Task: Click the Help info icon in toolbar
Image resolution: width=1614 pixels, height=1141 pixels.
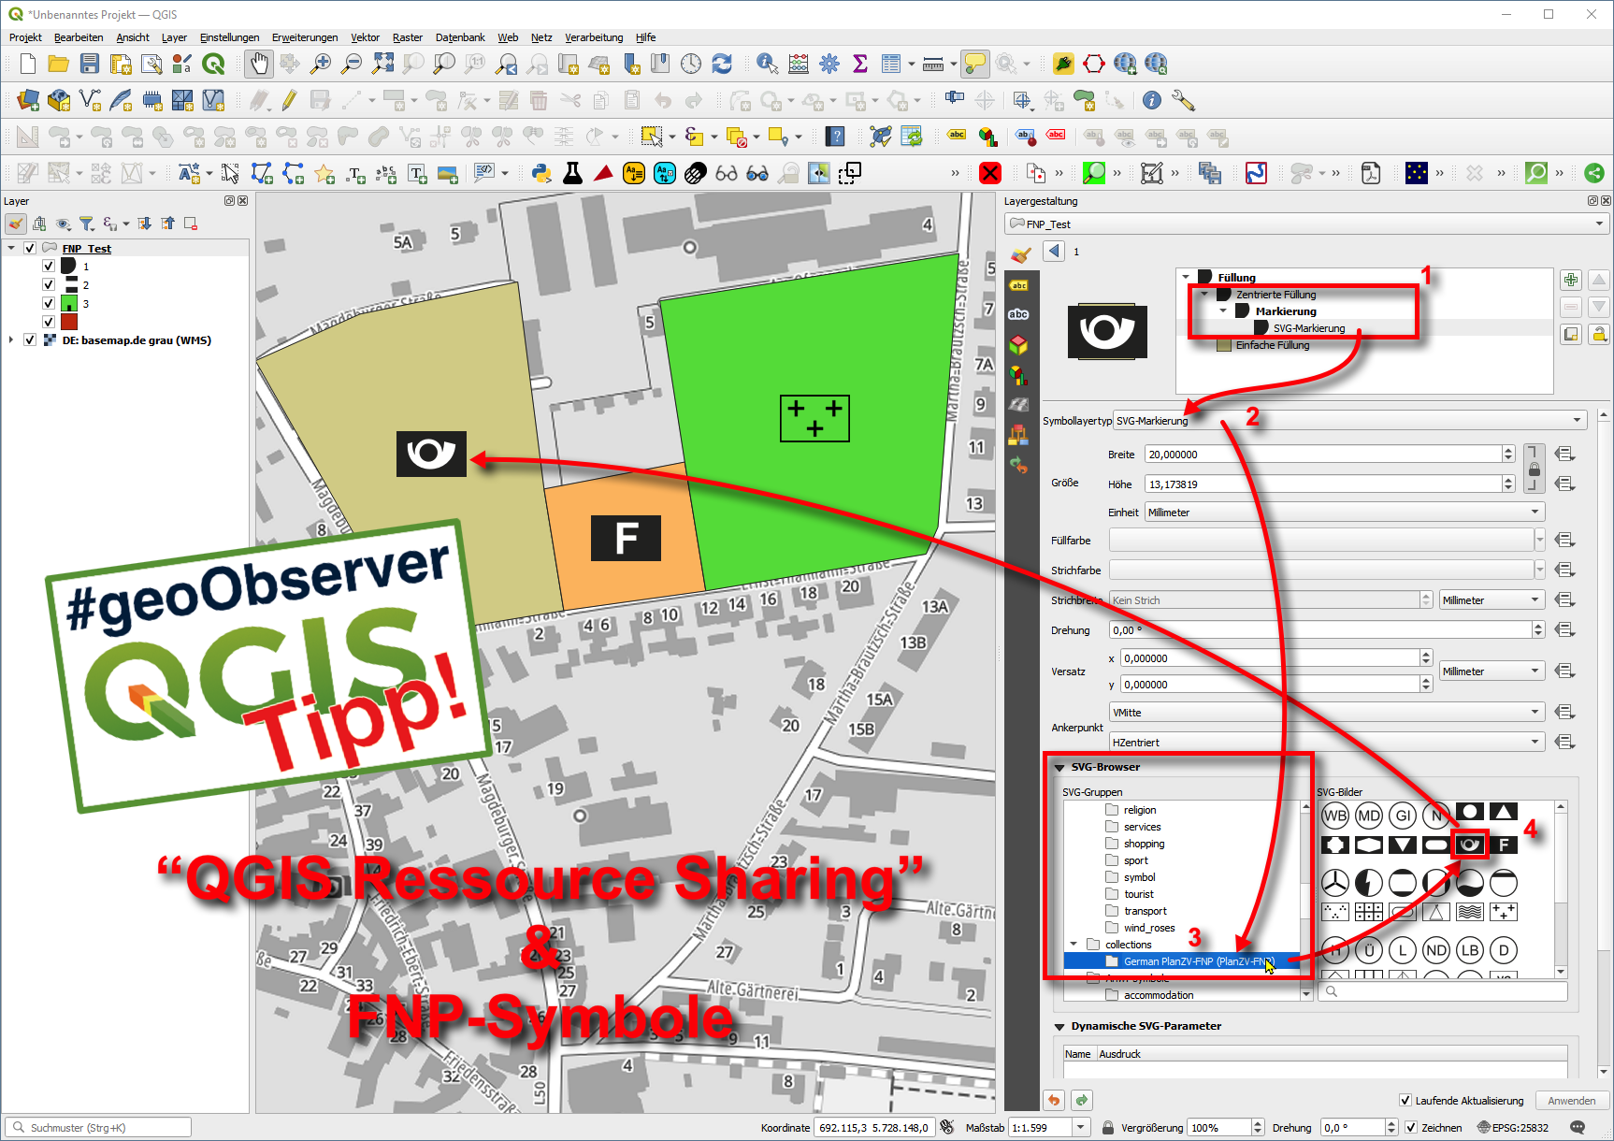Action: (x=1152, y=100)
